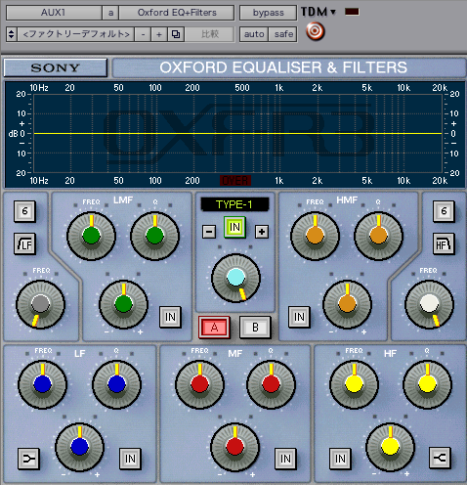467x485 pixels.
Task: Click the red target plug-in icon
Action: click(315, 31)
